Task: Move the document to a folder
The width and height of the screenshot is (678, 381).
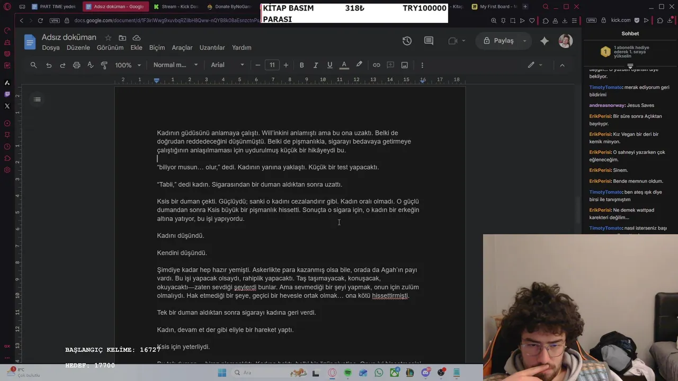Action: coord(122,38)
